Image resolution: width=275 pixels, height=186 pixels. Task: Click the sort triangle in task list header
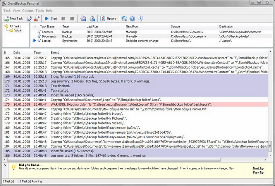(35, 27)
